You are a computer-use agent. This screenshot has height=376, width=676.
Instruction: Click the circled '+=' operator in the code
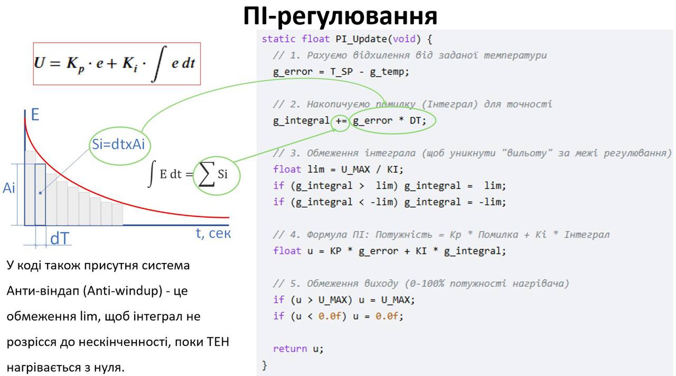tap(341, 121)
